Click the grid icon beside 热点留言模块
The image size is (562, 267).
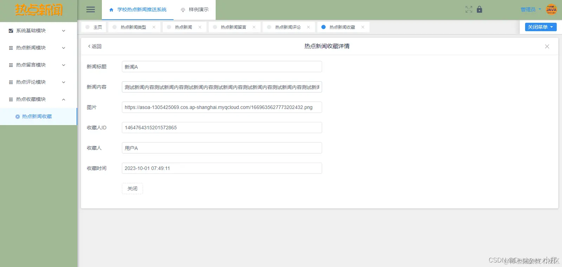[x=11, y=65]
